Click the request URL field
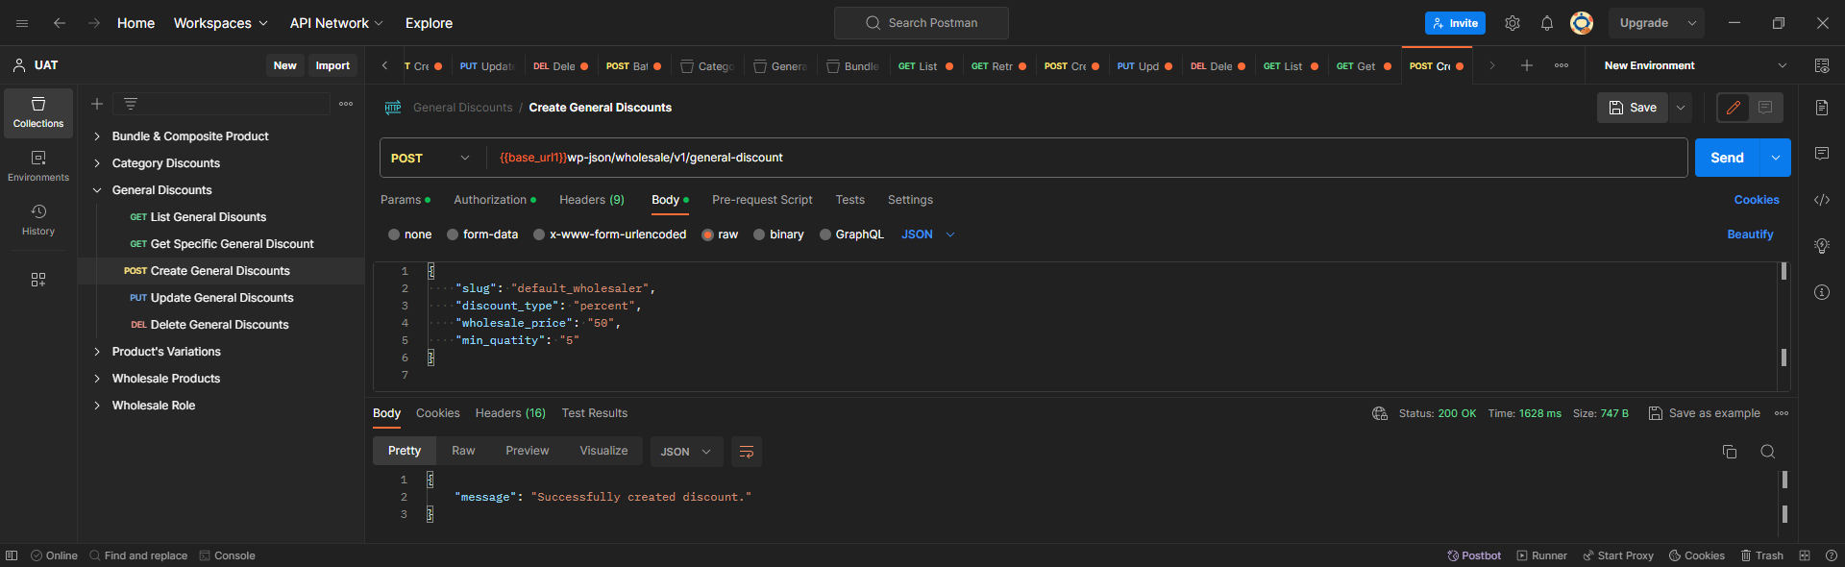 tap(1087, 158)
